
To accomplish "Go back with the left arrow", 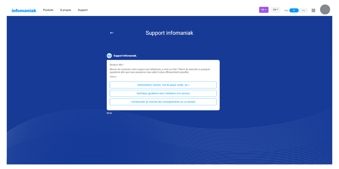I will tap(112, 33).
